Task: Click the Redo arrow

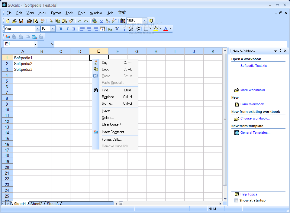Action: [x=86, y=21]
